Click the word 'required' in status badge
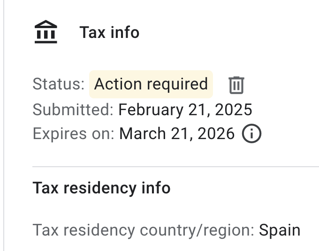This screenshot has width=319, height=251. click(177, 85)
